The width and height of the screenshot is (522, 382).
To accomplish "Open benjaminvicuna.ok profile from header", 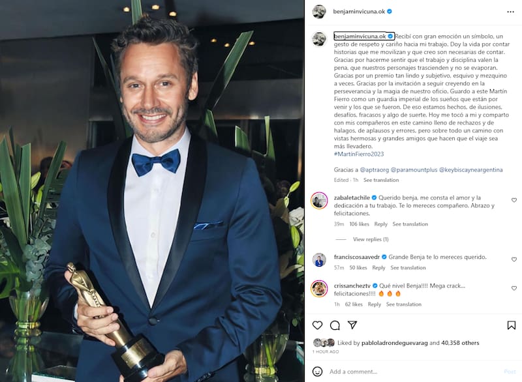I will [x=359, y=11].
